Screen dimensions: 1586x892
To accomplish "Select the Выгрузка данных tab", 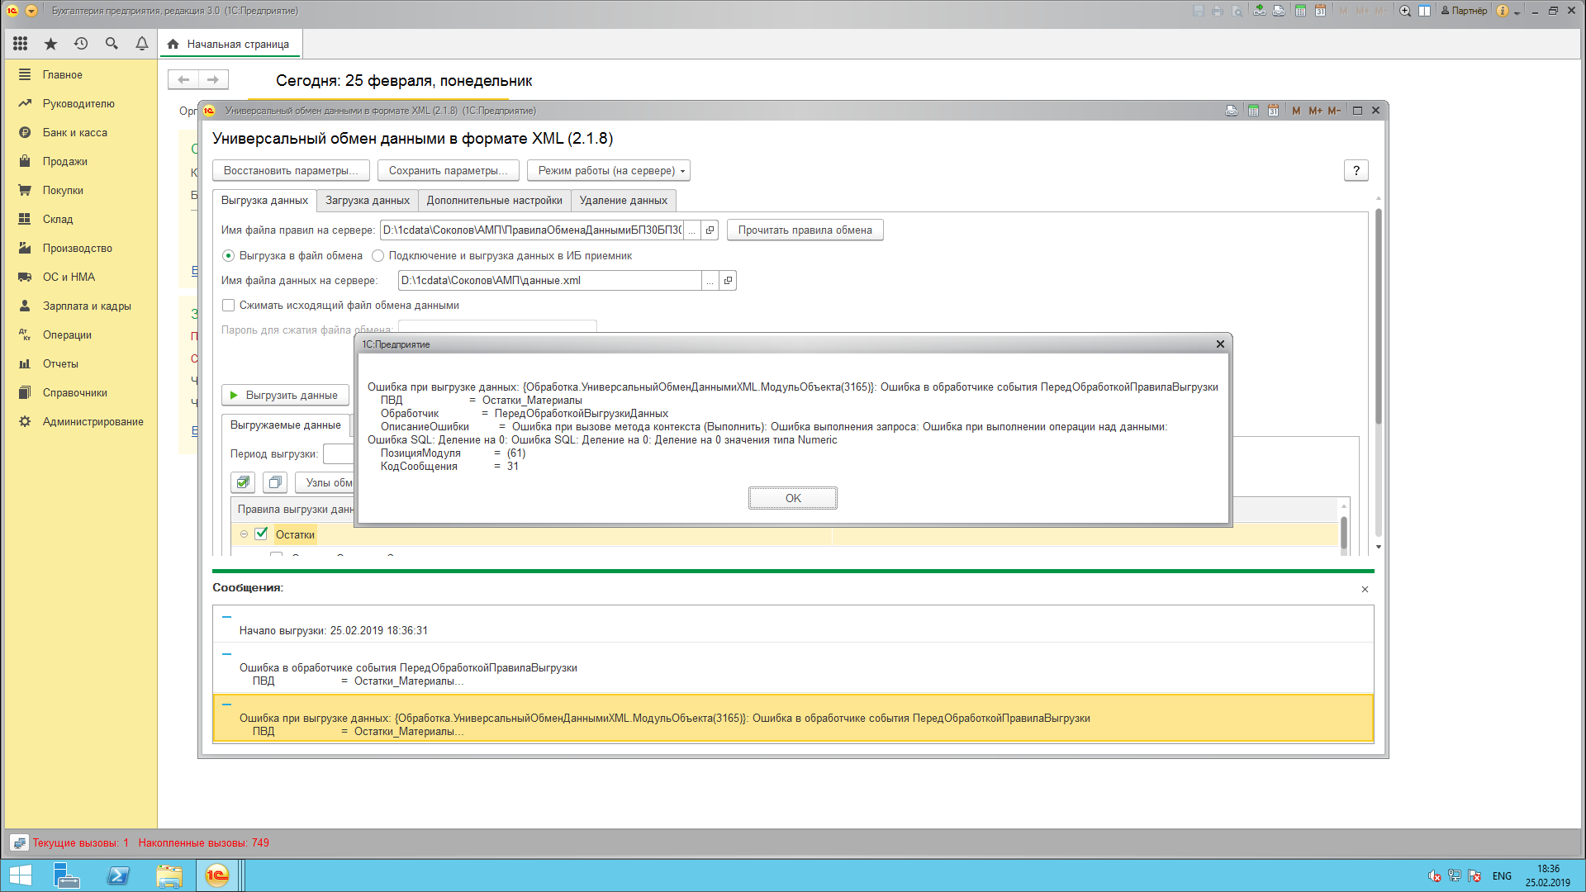I will click(264, 200).
